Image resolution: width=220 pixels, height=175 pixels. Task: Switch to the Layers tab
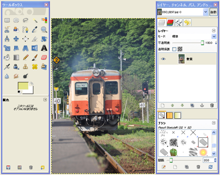pyautogui.click(x=162, y=23)
